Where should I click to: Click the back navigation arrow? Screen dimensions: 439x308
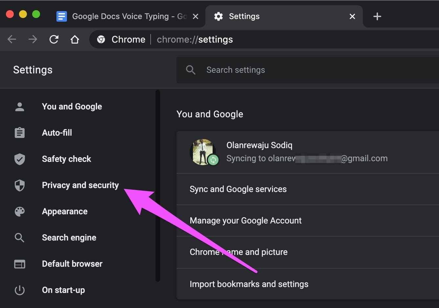[x=12, y=40]
